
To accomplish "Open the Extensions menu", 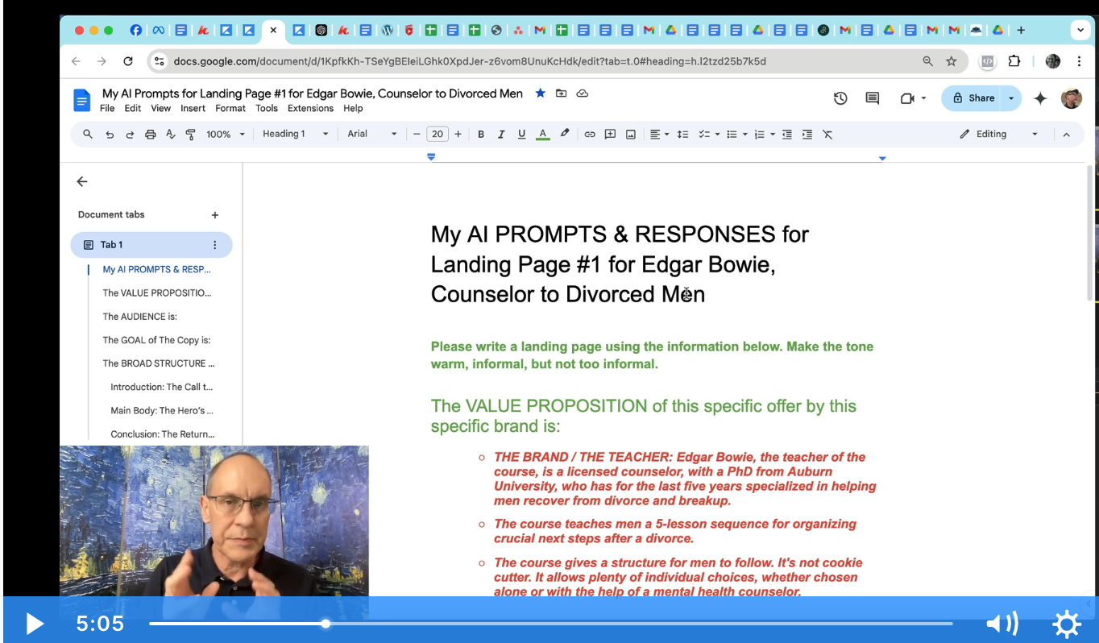I will coord(310,109).
